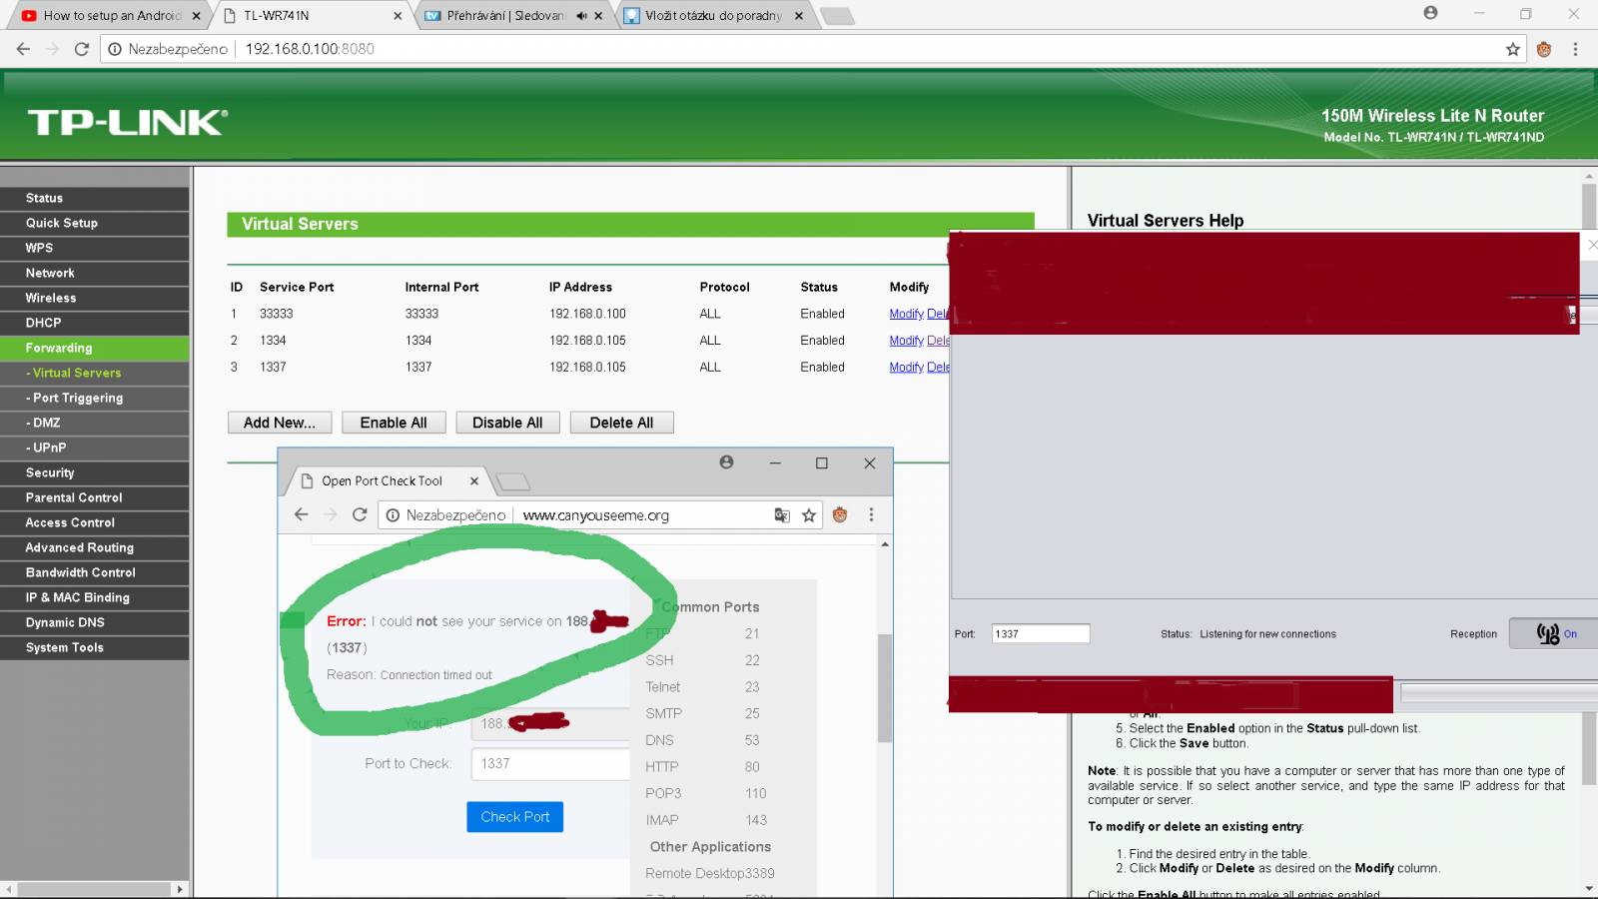
Task: Click port check page vertical scrollbar
Action: coord(884,687)
